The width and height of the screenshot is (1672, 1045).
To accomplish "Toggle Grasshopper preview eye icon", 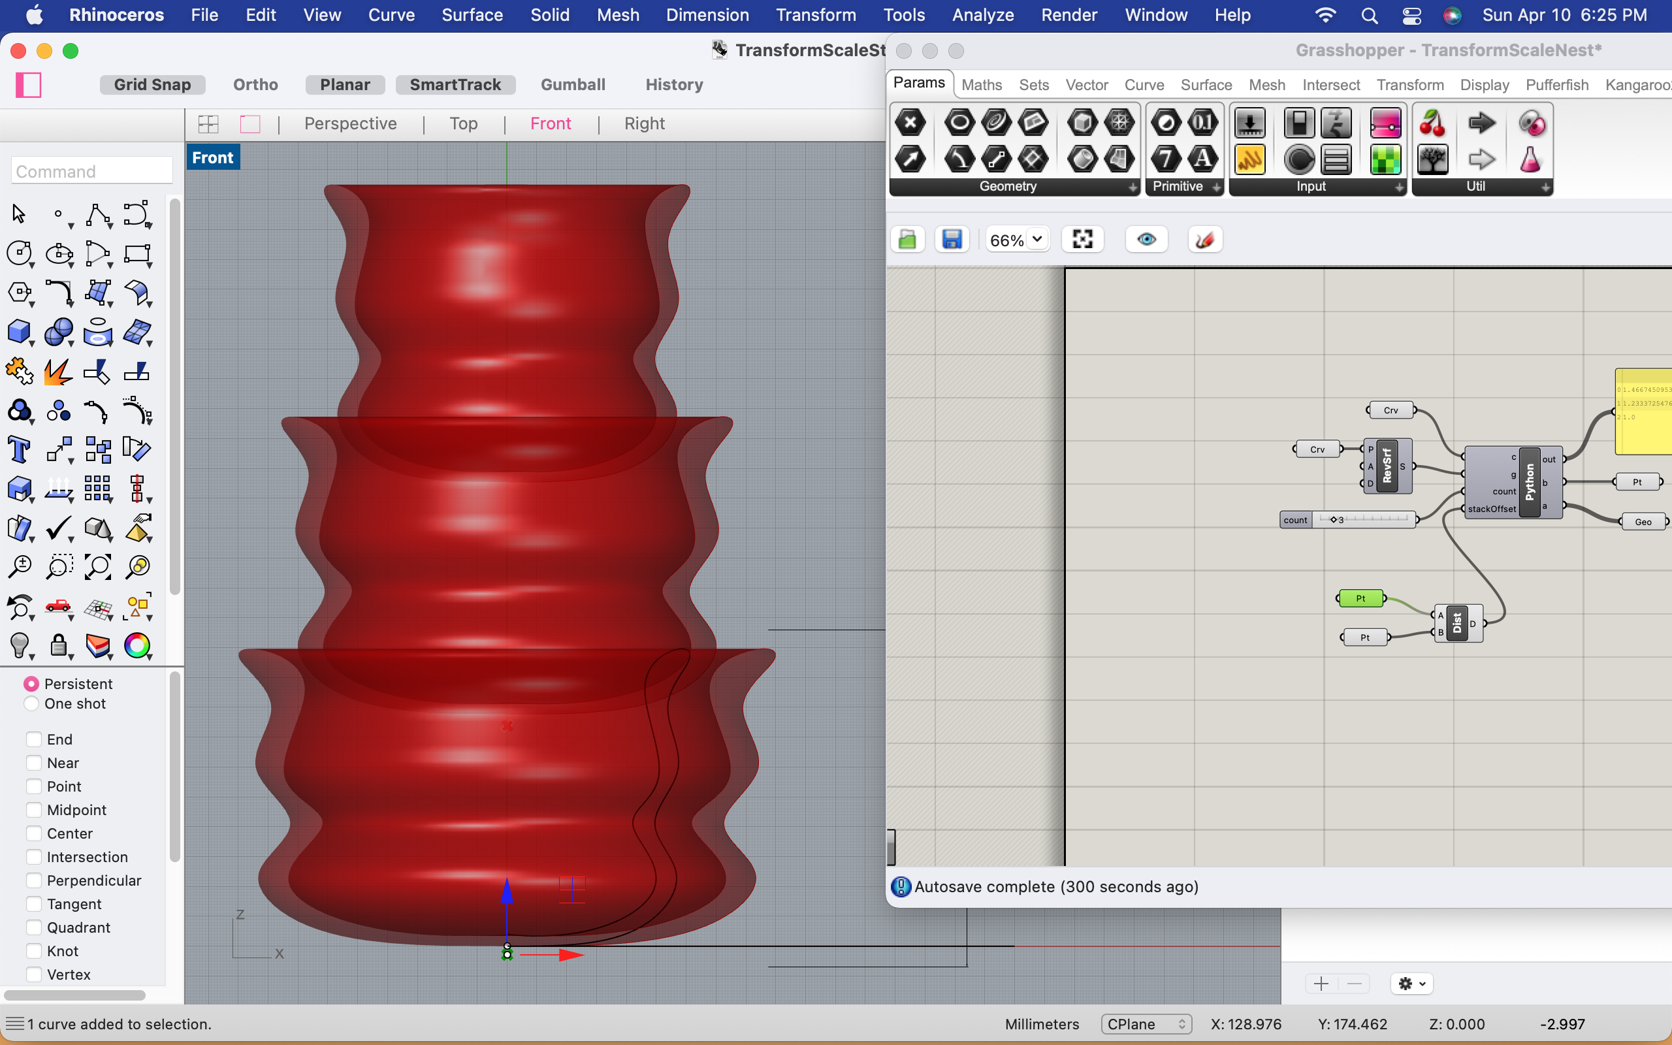I will pyautogui.click(x=1146, y=240).
